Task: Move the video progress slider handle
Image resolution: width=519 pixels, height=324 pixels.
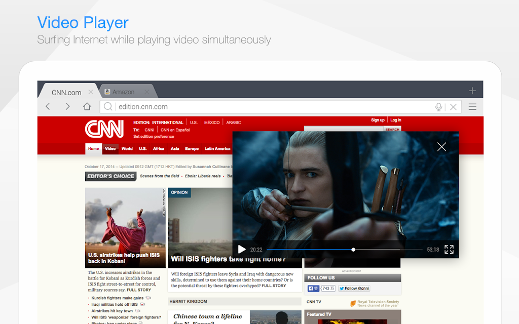Action: 353,250
